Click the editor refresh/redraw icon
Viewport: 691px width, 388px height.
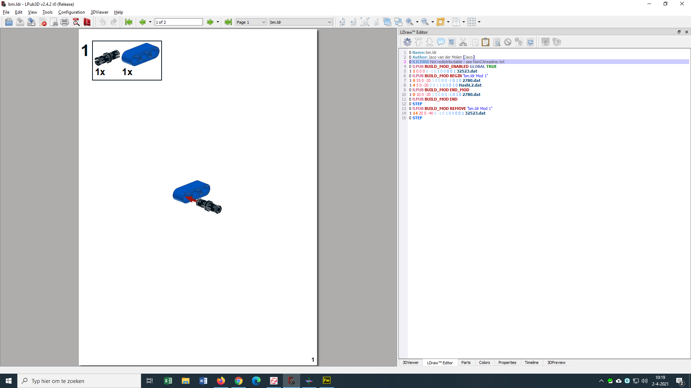[x=530, y=42]
